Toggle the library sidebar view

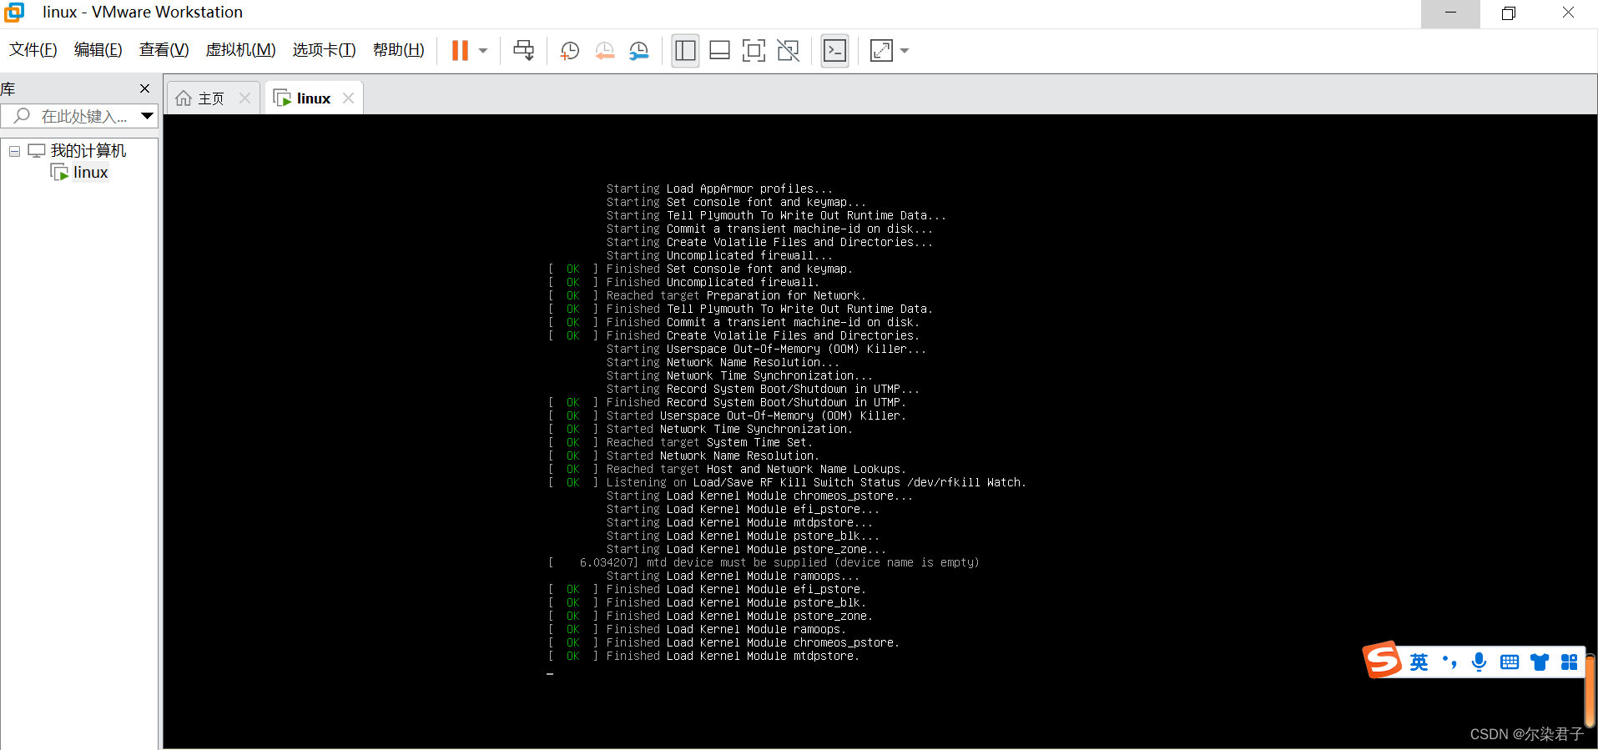click(685, 51)
